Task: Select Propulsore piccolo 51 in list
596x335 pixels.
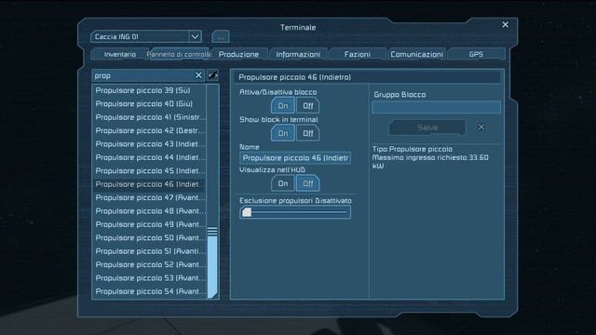Action: (149, 251)
